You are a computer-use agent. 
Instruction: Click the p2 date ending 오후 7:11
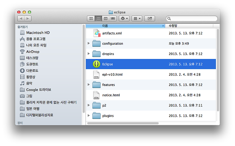click(185, 105)
